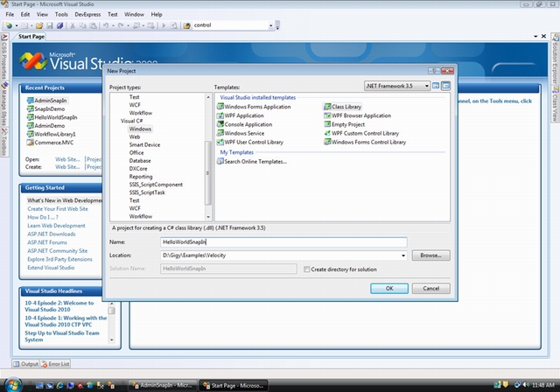The image size is (560, 392).
Task: Click the Windows Start orb
Action: [x=12, y=384]
